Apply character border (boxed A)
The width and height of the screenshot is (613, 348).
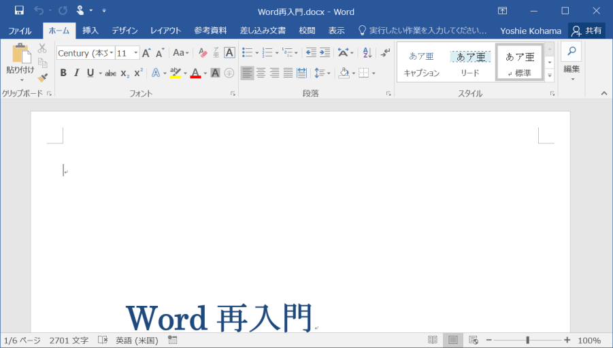pos(229,53)
